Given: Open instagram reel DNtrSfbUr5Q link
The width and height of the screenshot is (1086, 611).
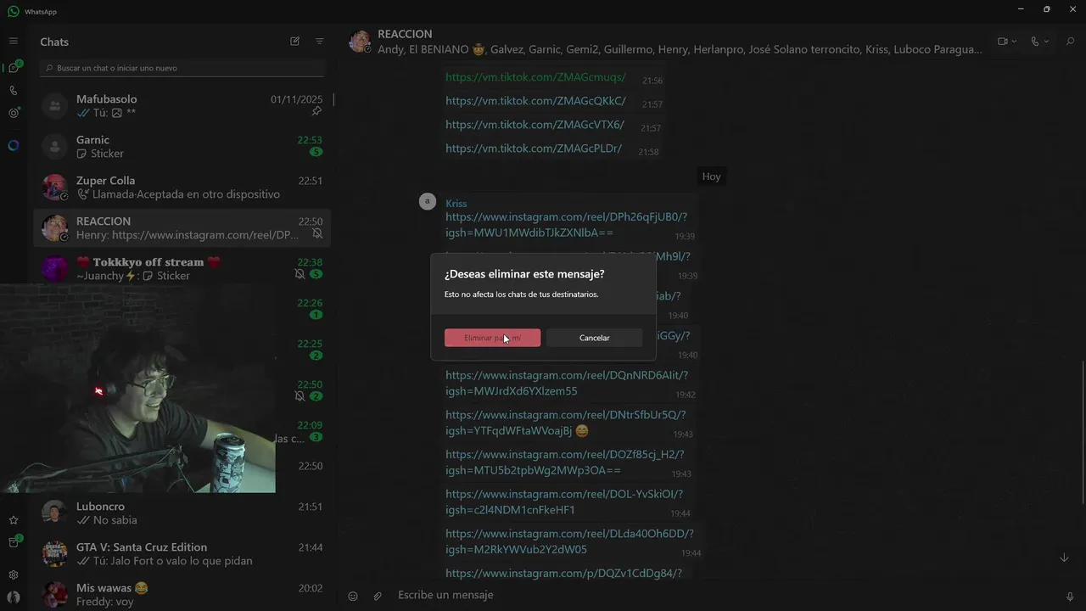Looking at the screenshot, I should [x=566, y=423].
